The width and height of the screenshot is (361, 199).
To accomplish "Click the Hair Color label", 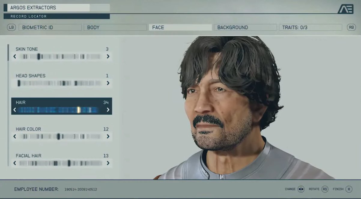I will 28,129.
